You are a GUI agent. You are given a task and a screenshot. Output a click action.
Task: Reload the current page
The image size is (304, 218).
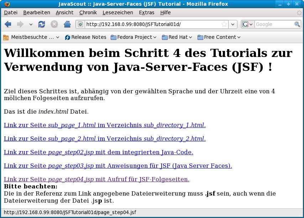(42, 24)
